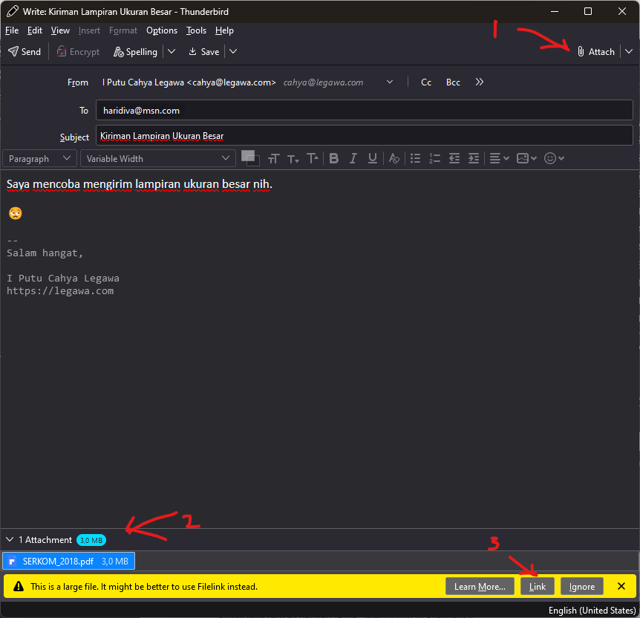Open the Paragraph style dropdown
Viewport: 640px width, 618px height.
tap(39, 158)
